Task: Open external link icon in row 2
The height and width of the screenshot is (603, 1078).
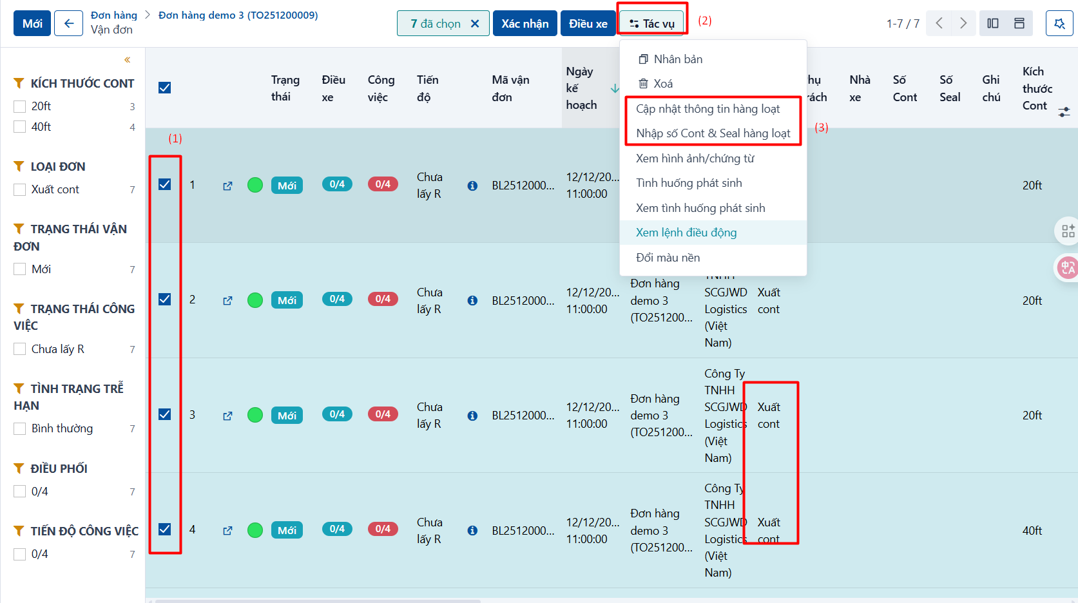Action: 227,301
